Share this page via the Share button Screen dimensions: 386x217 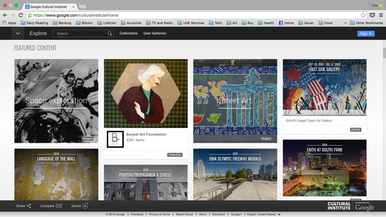(23, 206)
